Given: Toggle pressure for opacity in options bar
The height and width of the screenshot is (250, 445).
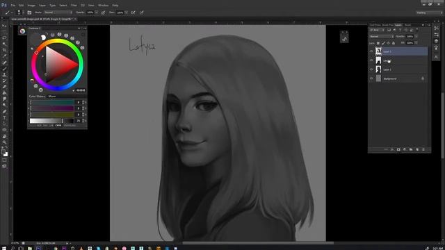Looking at the screenshot, I should coord(104,12).
